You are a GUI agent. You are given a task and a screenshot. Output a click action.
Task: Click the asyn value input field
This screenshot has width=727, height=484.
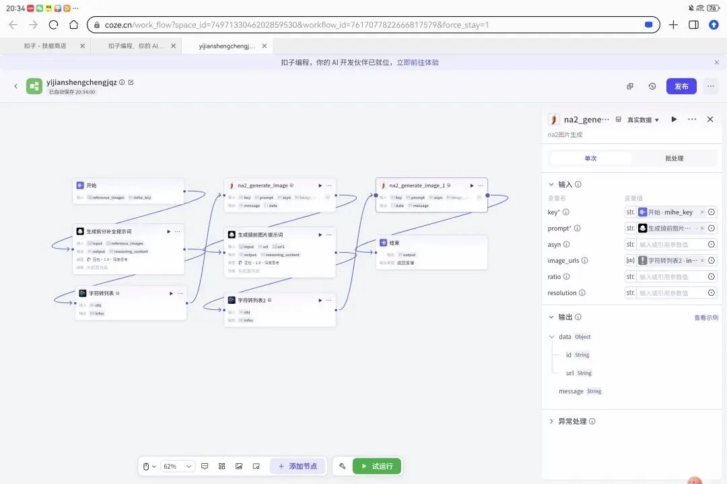(x=671, y=245)
